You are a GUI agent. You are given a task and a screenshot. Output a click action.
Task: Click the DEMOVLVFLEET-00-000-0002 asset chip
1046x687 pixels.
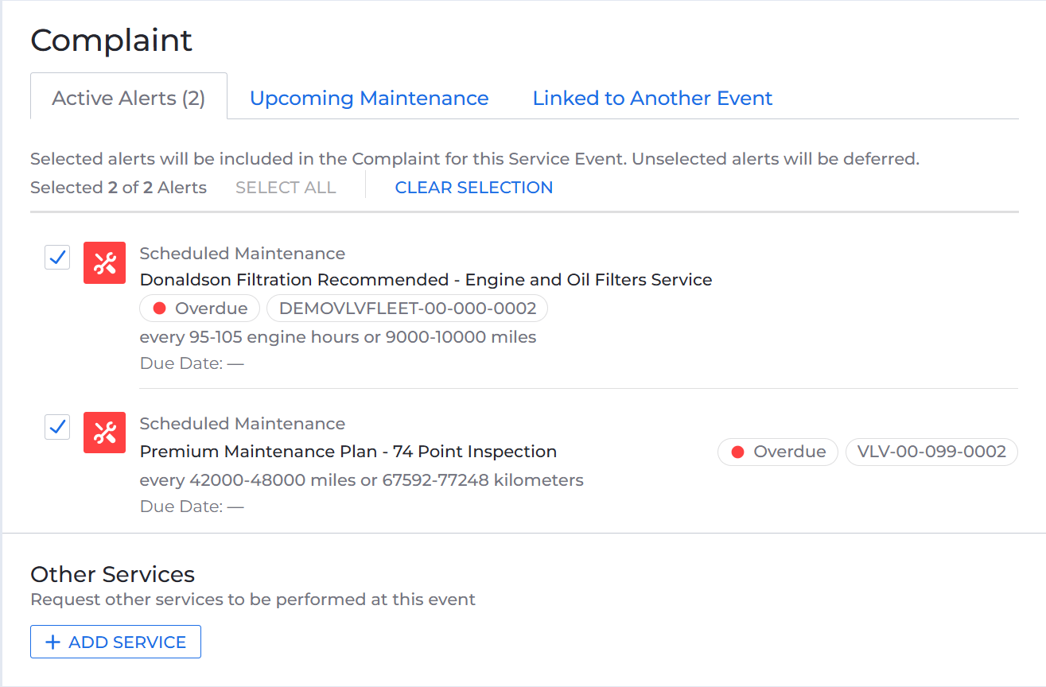click(x=406, y=308)
